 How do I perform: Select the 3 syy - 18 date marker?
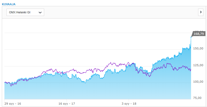(129, 104)
